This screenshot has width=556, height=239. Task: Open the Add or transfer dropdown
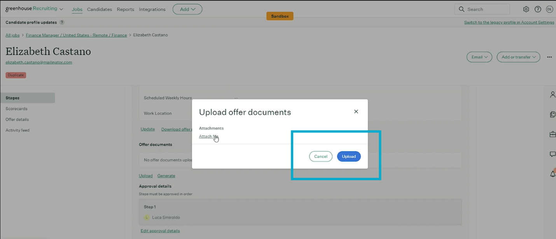[518, 57]
